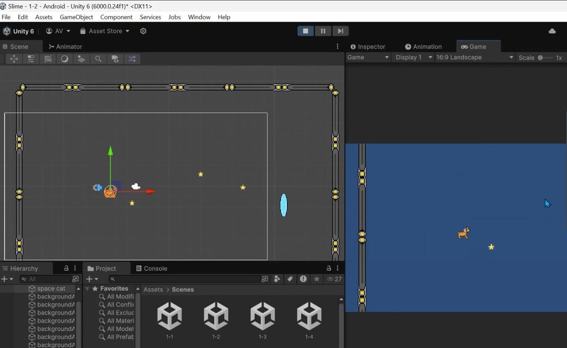This screenshot has width=567, height=348.
Task: Click the Project search window icon
Action: point(265,279)
